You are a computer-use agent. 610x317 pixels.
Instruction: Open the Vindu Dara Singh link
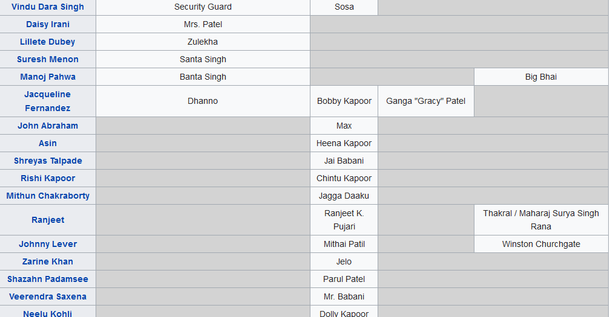pos(48,7)
